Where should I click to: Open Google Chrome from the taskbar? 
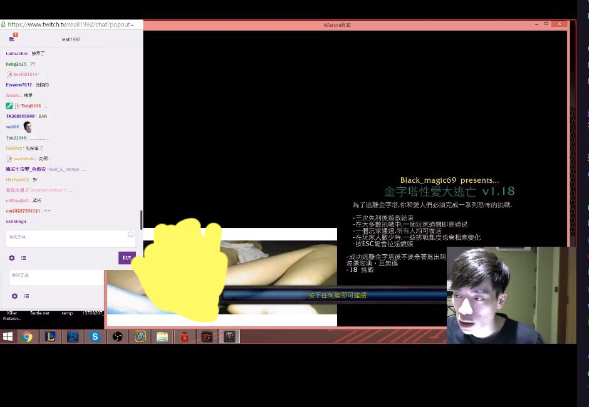click(26, 337)
